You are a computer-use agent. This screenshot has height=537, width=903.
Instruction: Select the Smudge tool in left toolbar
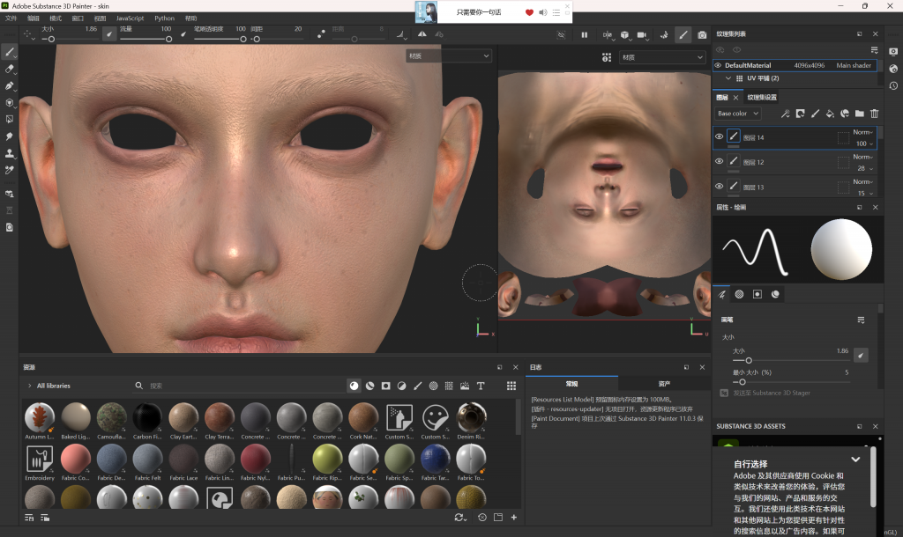tap(10, 136)
